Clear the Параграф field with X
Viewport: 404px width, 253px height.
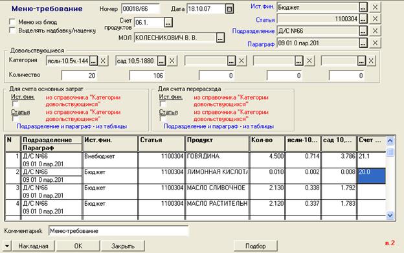pos(375,43)
